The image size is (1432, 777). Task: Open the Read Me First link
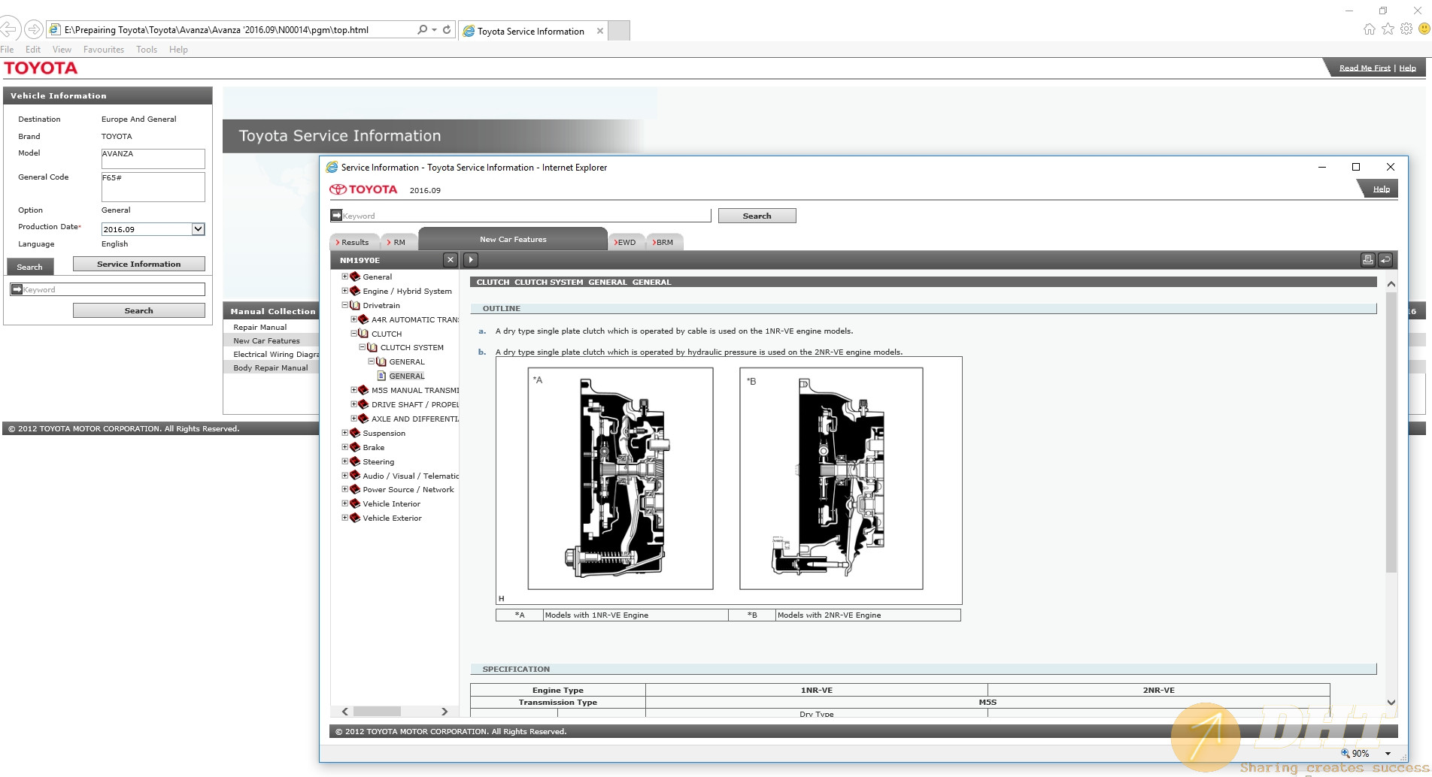(1365, 68)
